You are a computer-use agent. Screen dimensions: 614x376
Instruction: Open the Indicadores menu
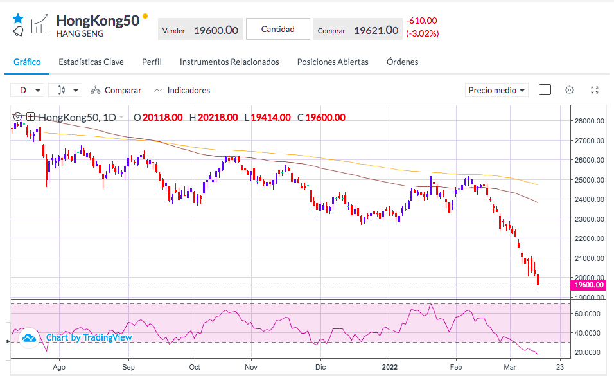pos(182,90)
